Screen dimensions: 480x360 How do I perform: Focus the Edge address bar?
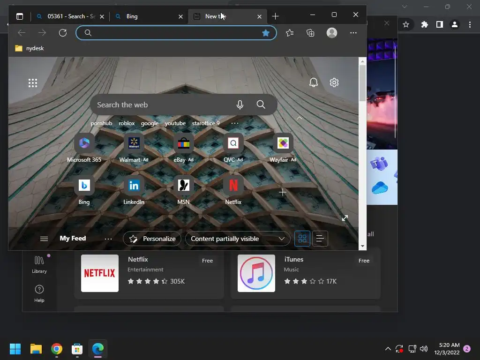[176, 33]
